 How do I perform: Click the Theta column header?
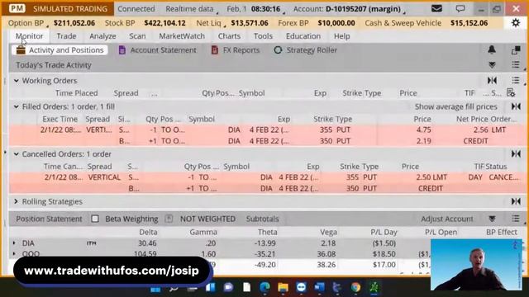pyautogui.click(x=267, y=232)
